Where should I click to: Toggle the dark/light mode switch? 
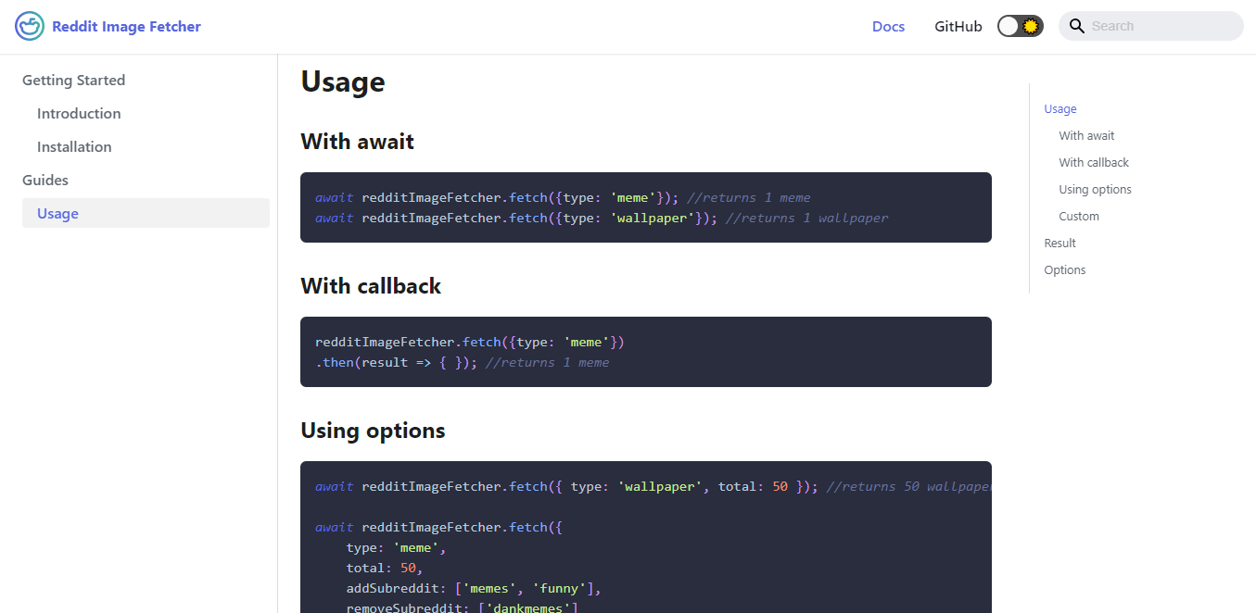pos(1021,26)
